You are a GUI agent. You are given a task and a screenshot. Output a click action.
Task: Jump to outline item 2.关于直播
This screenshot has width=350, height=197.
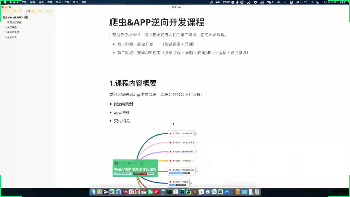coord(11,27)
